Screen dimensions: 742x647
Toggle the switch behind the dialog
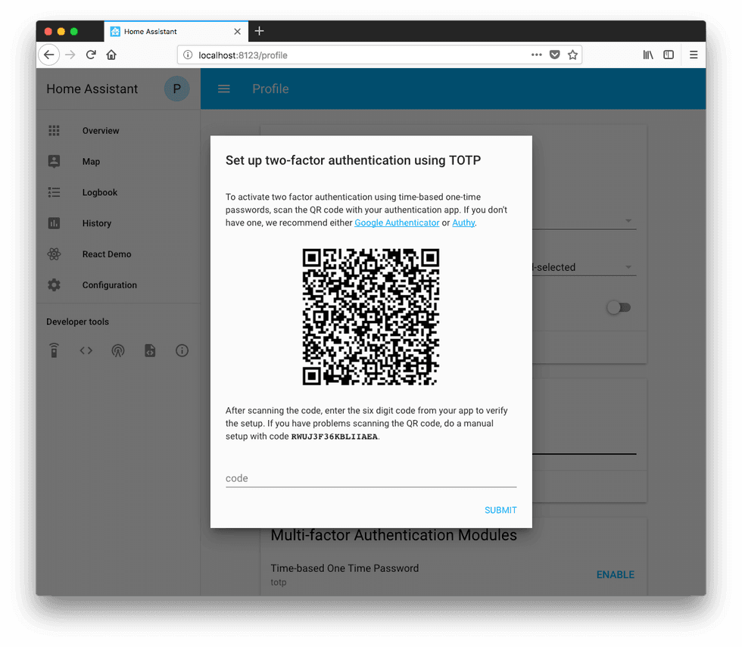point(619,307)
